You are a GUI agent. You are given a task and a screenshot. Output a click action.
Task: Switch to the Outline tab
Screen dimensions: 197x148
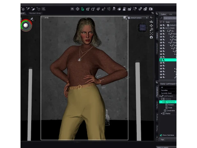coord(163,14)
